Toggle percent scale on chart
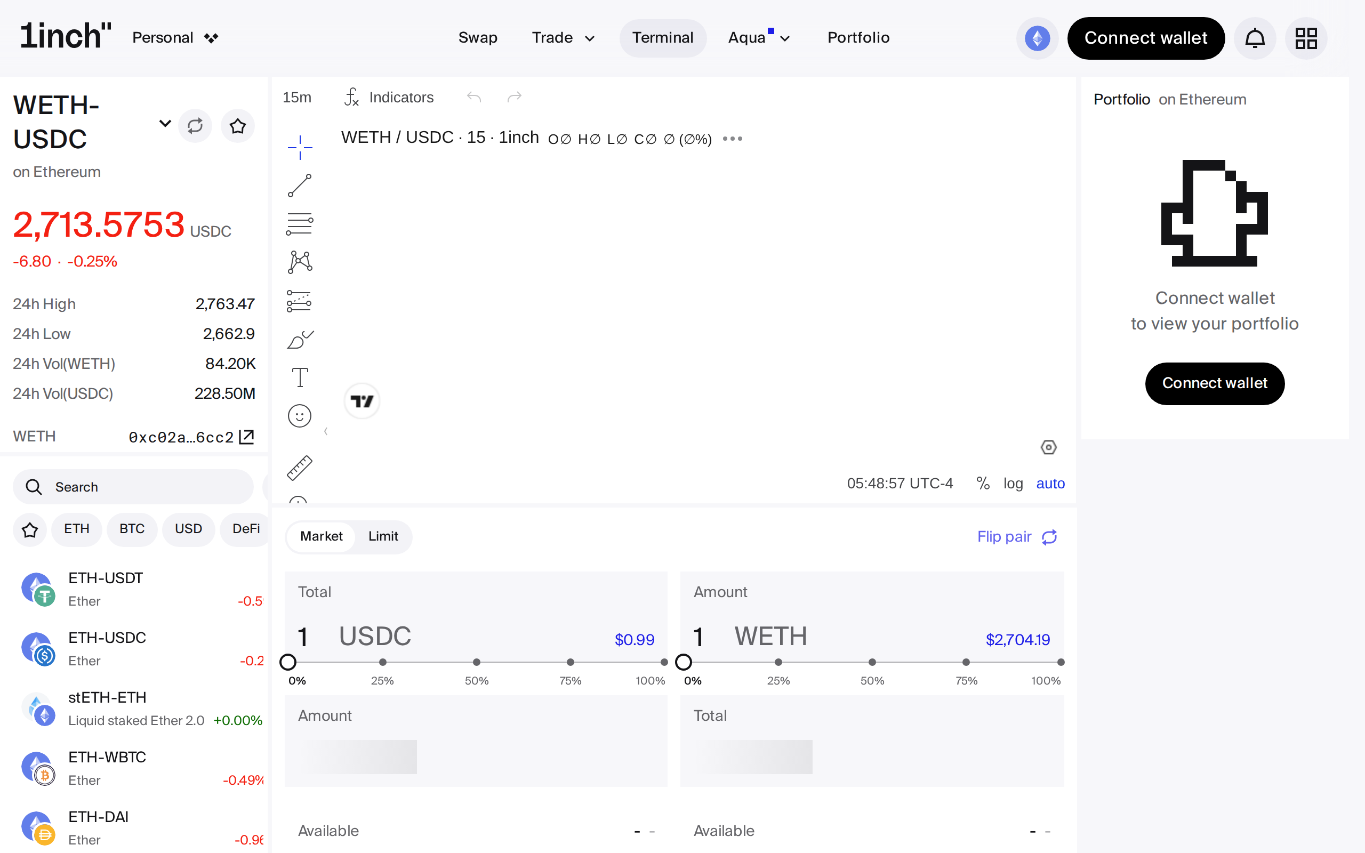The width and height of the screenshot is (1365, 853). click(x=983, y=484)
